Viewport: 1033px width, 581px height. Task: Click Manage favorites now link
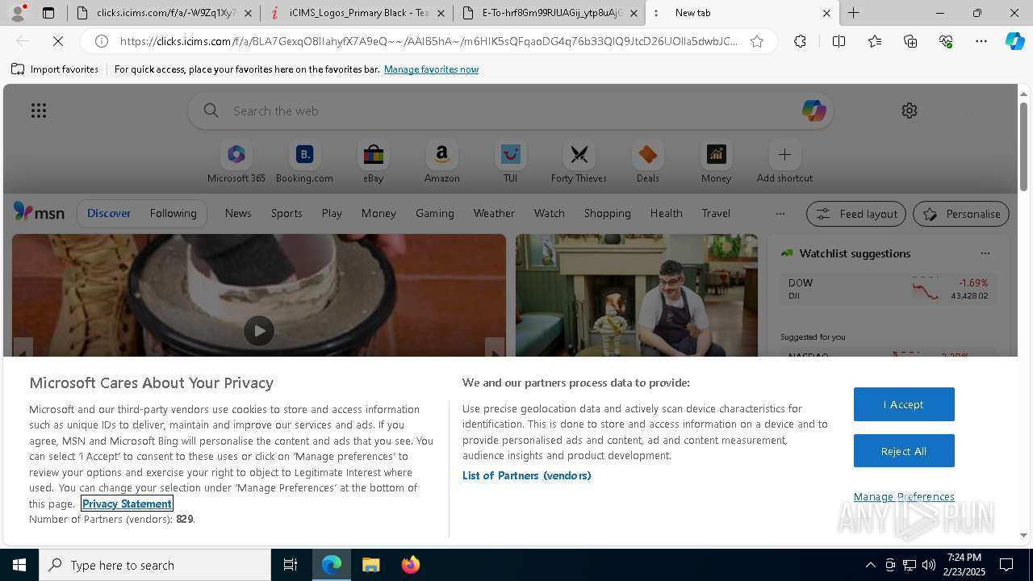pyautogui.click(x=431, y=69)
